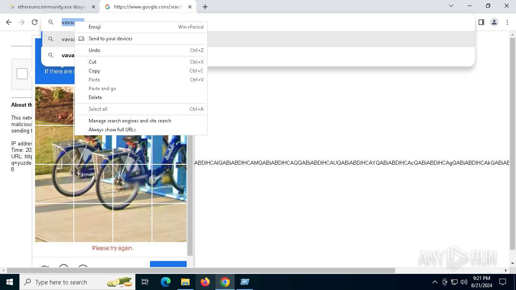Image resolution: width=516 pixels, height=290 pixels.
Task: Choose Send to your devices
Action: point(141,39)
